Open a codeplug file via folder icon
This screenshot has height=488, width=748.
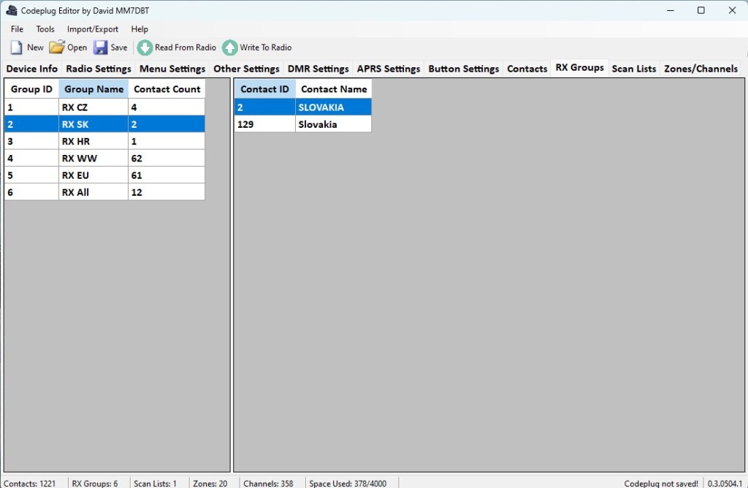[x=57, y=47]
